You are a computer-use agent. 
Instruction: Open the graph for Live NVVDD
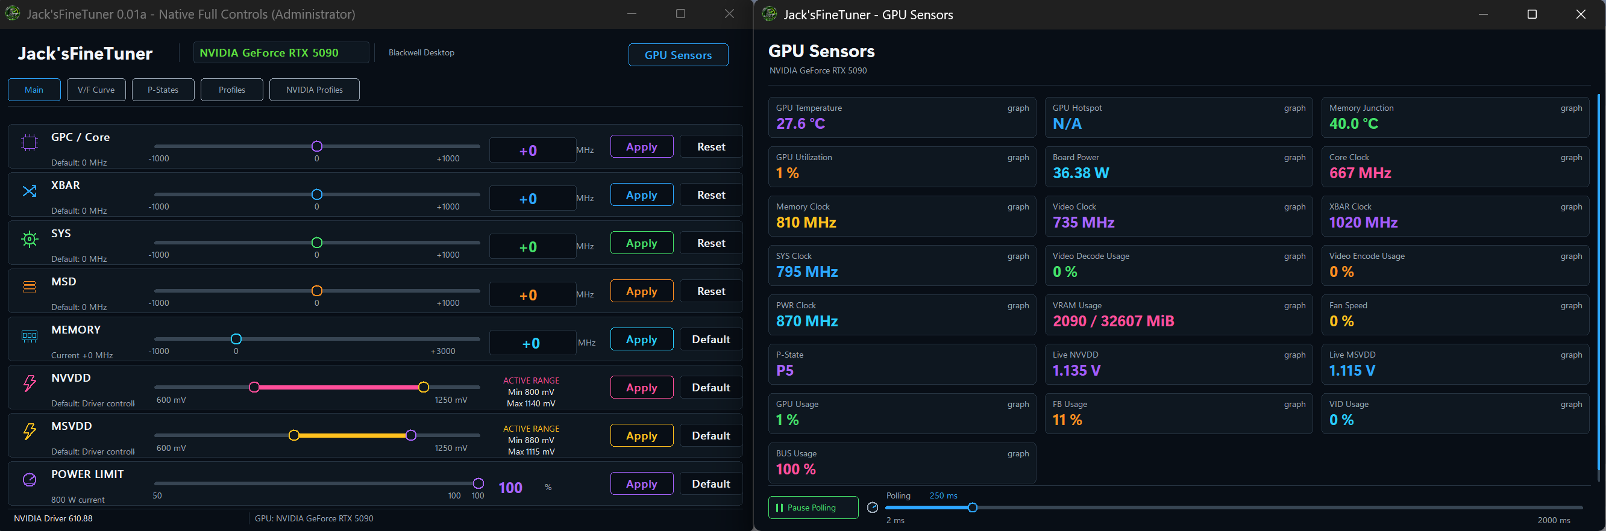(1294, 355)
